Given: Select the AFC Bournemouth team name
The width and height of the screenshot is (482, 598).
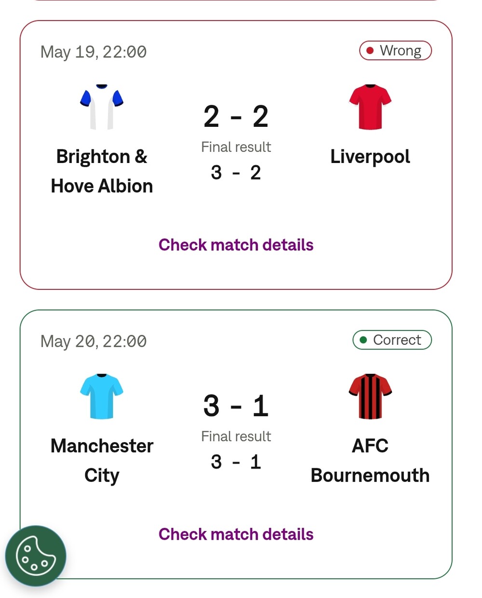Looking at the screenshot, I should pyautogui.click(x=370, y=461).
